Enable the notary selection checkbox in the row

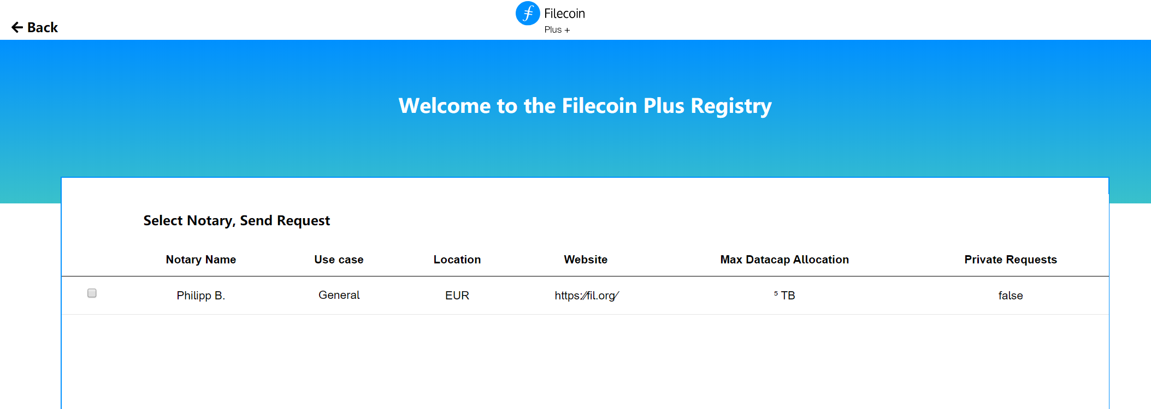click(x=92, y=293)
